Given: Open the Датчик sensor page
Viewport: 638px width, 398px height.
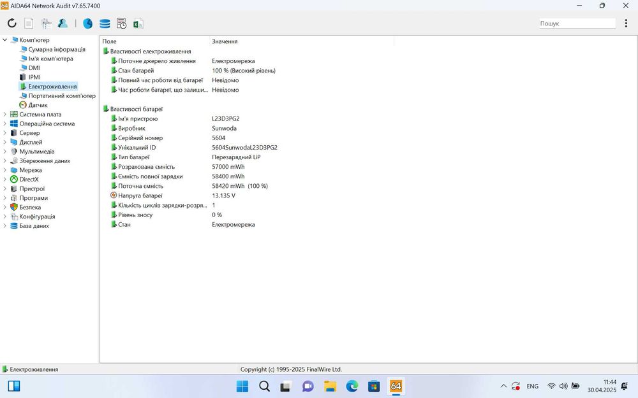Looking at the screenshot, I should (x=38, y=105).
